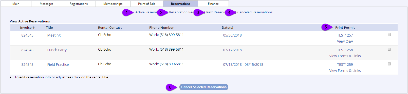Open View Forms & Links under TEST1258
This screenshot has width=408, height=94.
pyautogui.click(x=345, y=56)
